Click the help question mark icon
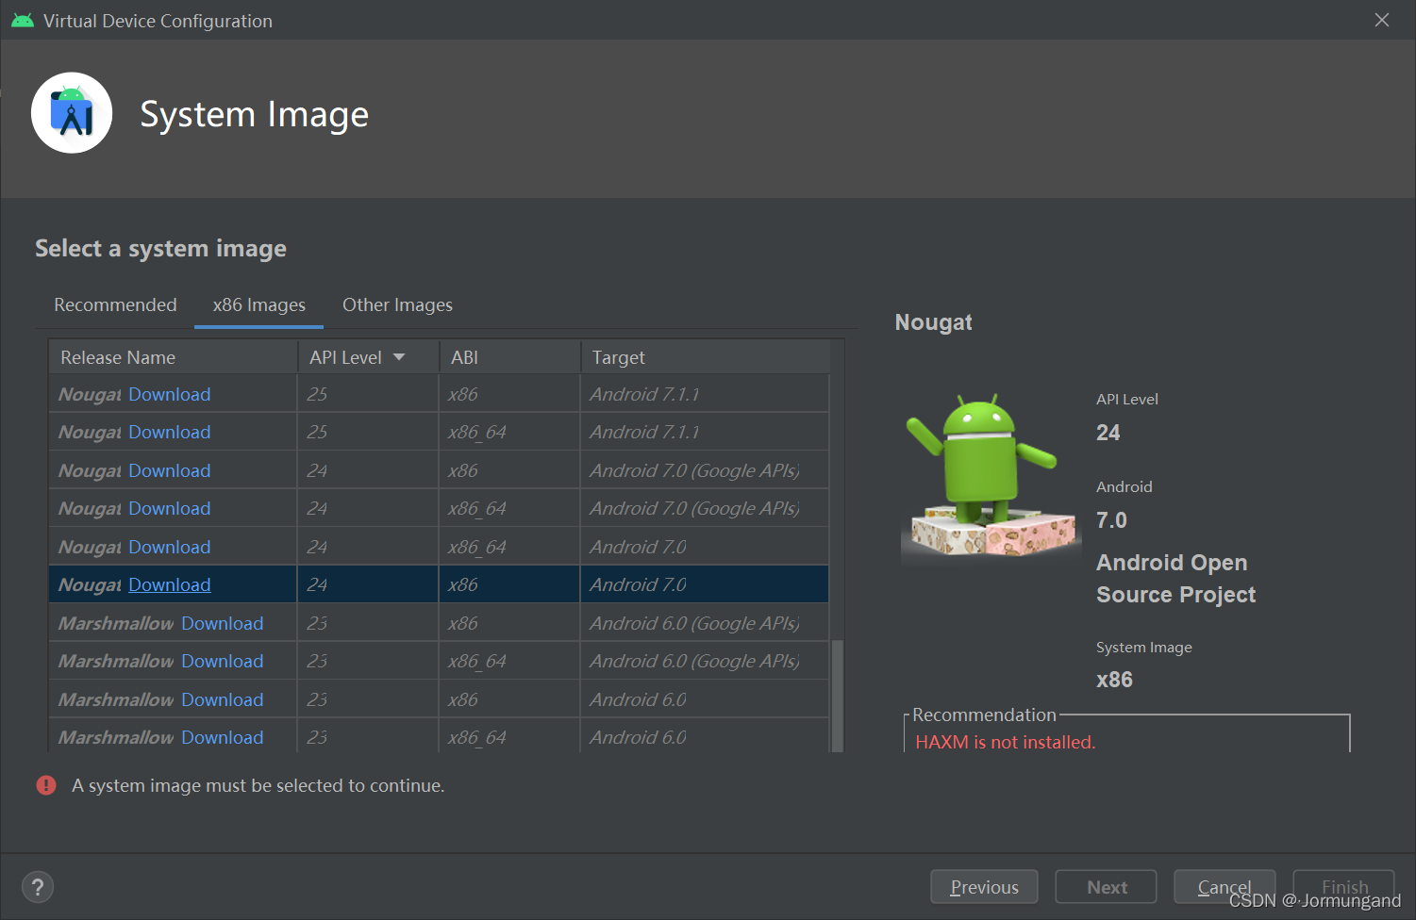This screenshot has width=1416, height=920. pyautogui.click(x=38, y=887)
